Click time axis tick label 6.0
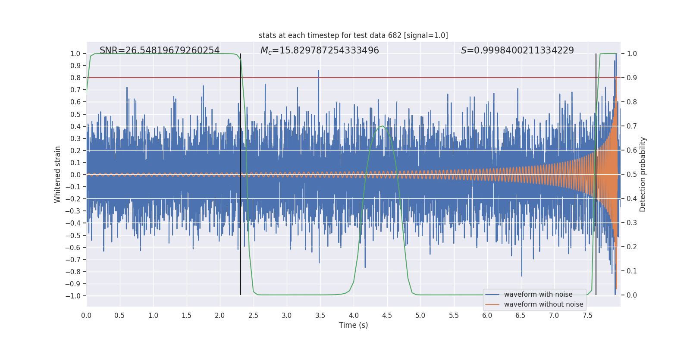Screen dimensions: 690x345 (x=487, y=315)
